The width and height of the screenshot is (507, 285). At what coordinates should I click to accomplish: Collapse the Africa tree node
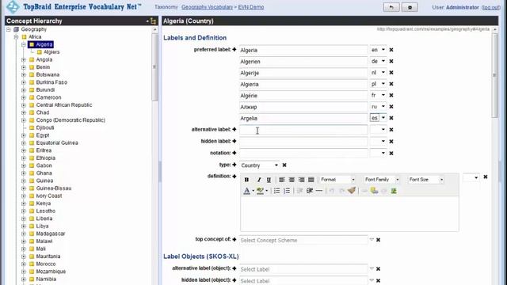coord(16,37)
